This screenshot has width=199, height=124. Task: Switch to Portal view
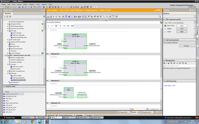pyautogui.click(x=10, y=118)
